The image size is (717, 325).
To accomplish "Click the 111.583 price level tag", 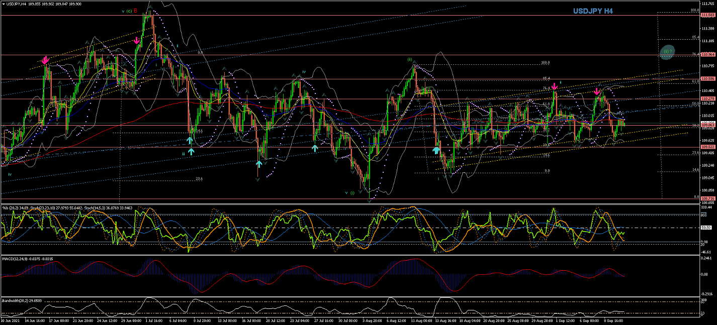I will tap(708, 16).
